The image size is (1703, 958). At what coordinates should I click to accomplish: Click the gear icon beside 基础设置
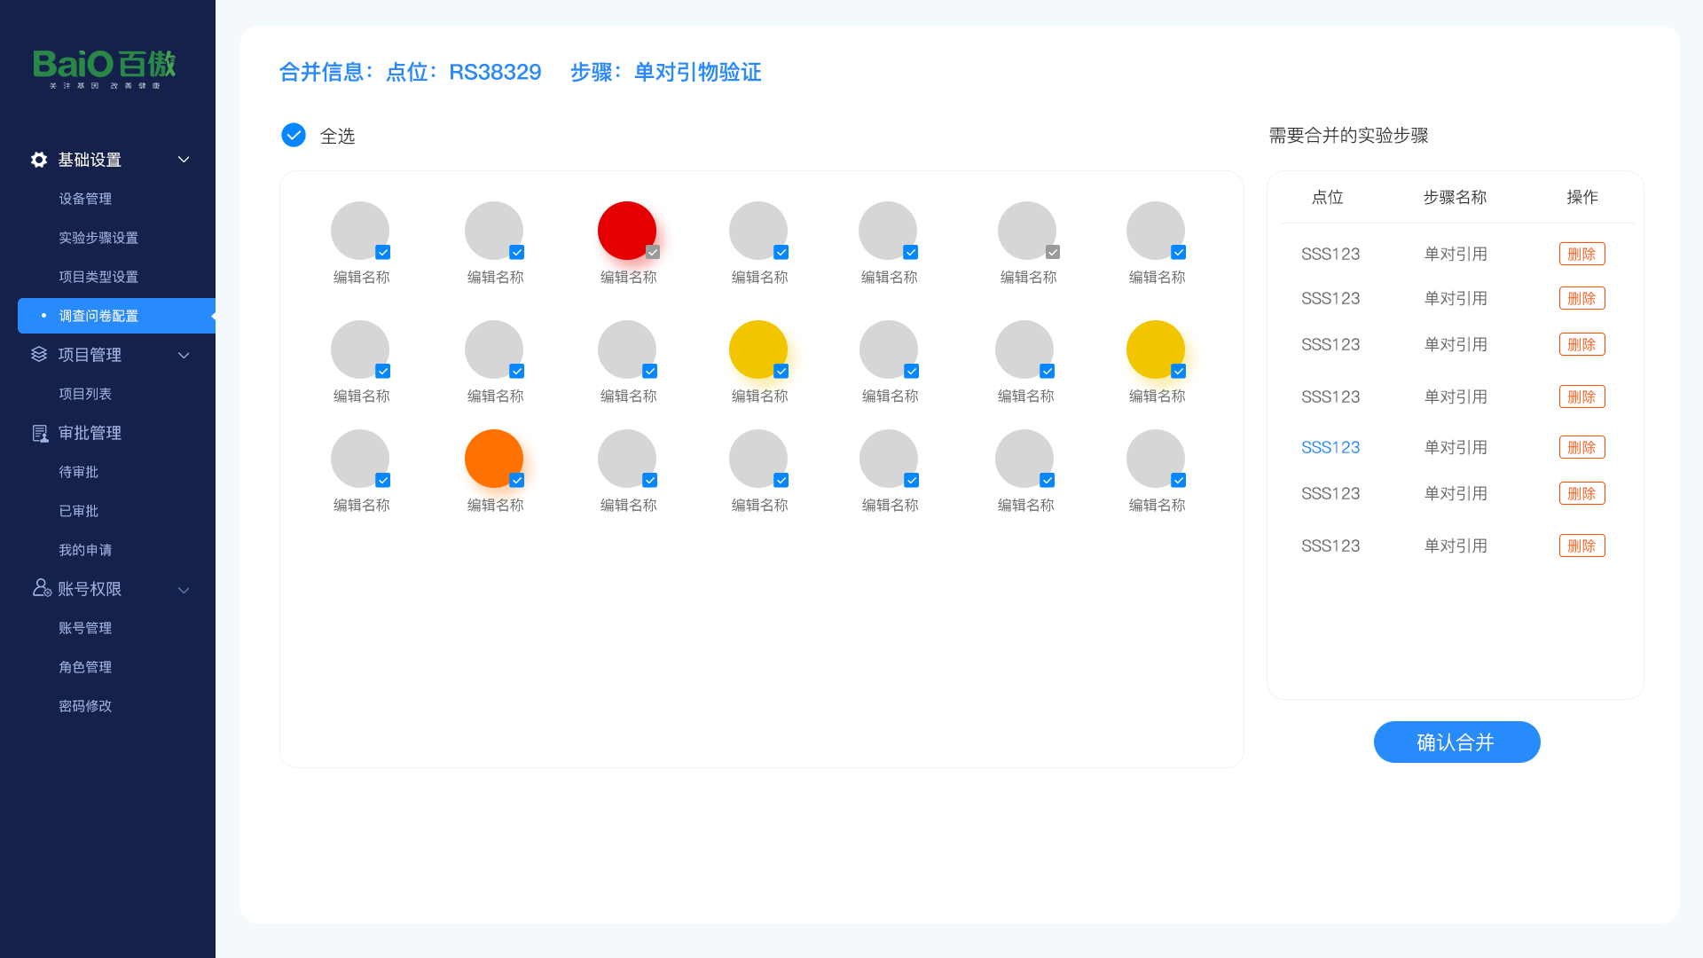point(39,160)
